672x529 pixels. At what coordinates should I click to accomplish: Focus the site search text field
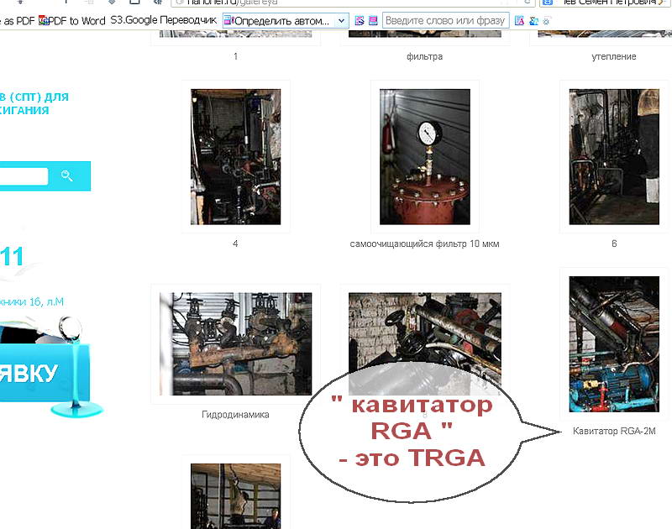[x=24, y=176]
